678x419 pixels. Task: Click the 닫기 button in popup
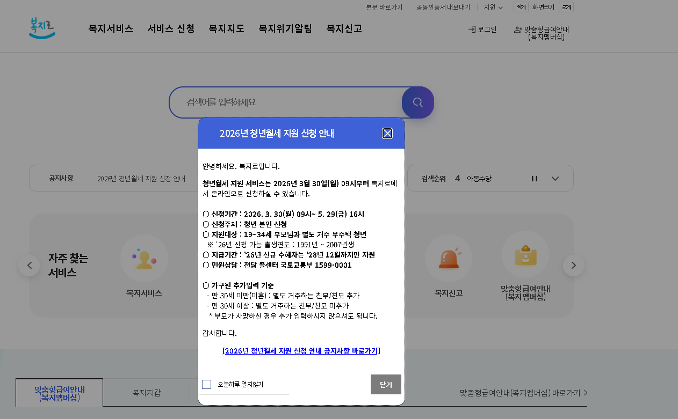click(x=386, y=384)
